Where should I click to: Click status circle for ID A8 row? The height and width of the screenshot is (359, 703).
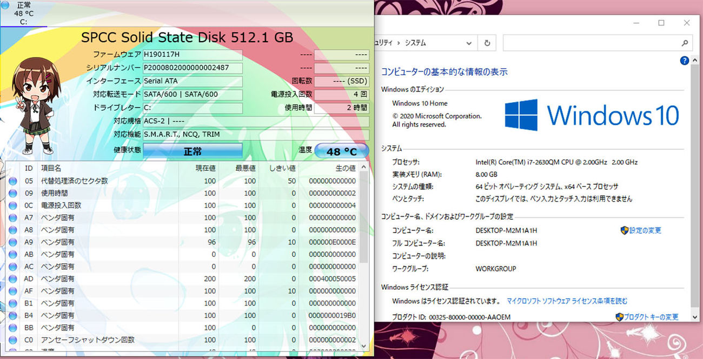tap(13, 230)
